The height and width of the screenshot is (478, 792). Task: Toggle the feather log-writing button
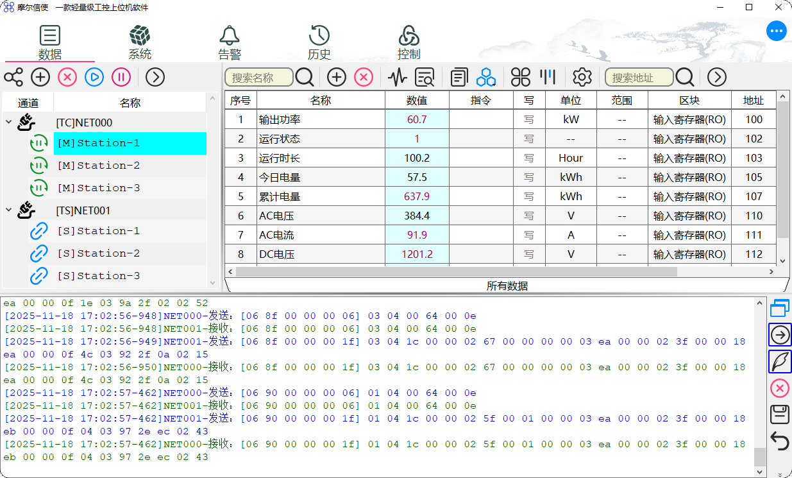click(780, 361)
